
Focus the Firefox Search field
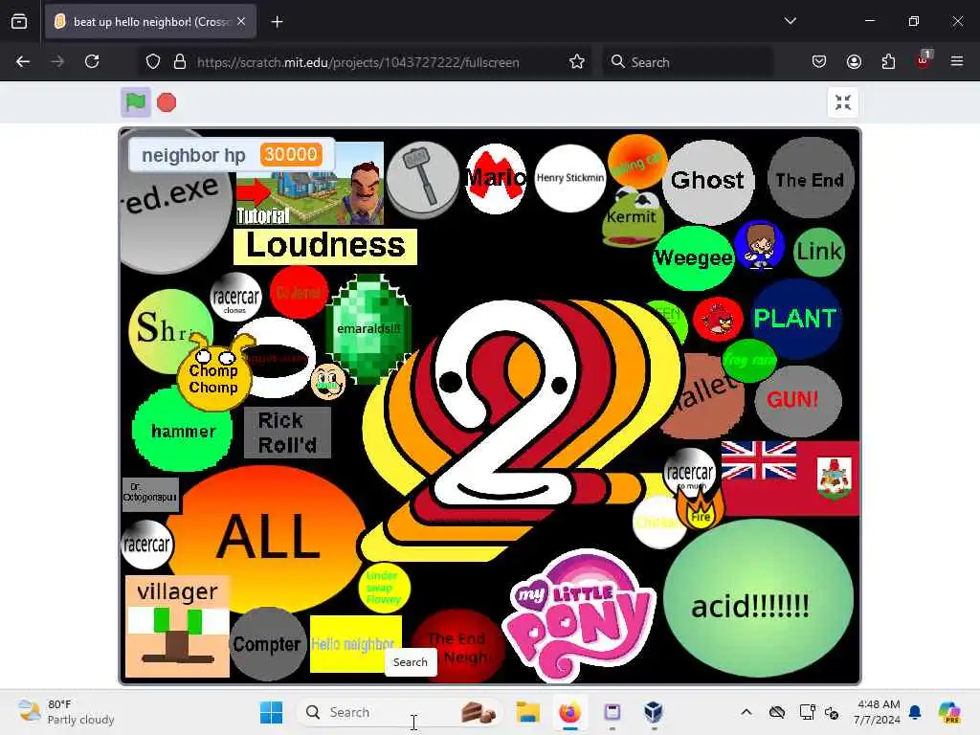(687, 62)
